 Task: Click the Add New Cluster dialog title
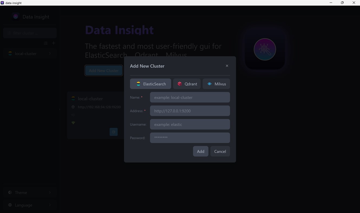[x=147, y=66]
